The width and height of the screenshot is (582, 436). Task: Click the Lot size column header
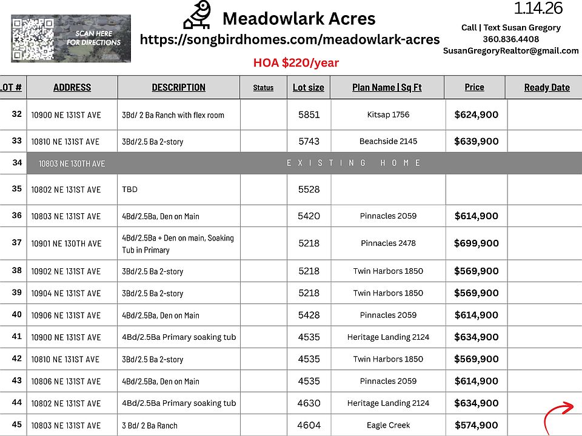[308, 87]
